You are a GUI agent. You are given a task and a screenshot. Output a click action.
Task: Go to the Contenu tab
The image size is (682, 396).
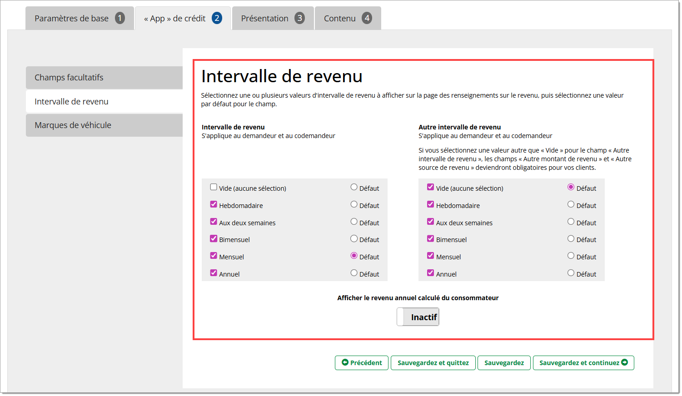[x=339, y=19]
